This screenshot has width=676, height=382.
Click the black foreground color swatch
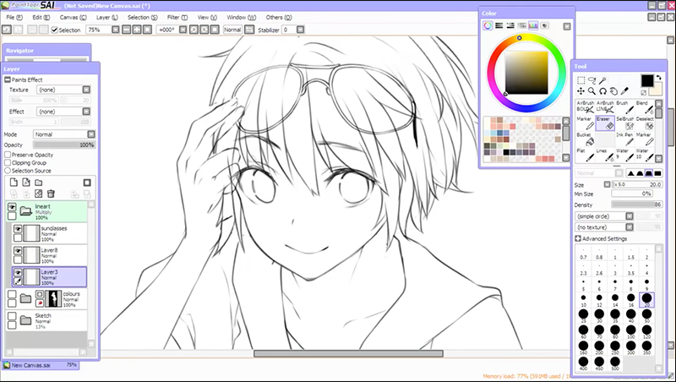(646, 80)
